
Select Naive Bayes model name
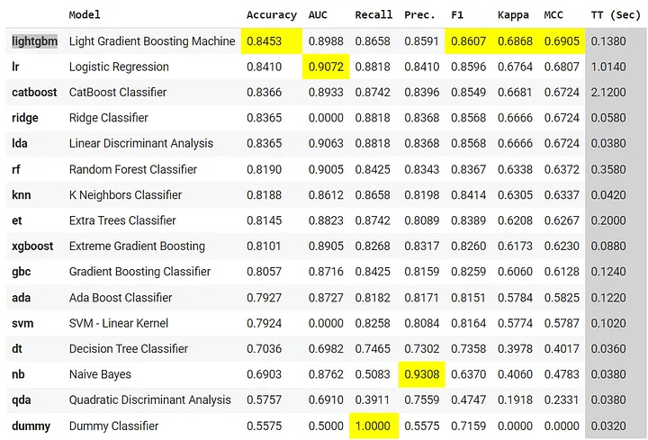click(x=100, y=374)
